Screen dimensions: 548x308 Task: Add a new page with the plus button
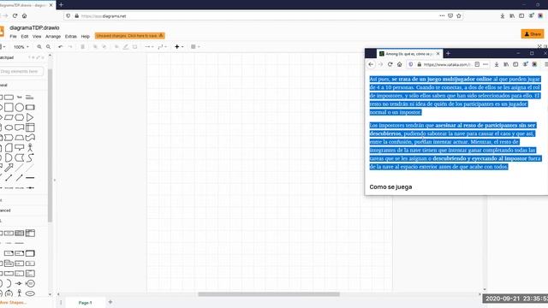coord(110,302)
